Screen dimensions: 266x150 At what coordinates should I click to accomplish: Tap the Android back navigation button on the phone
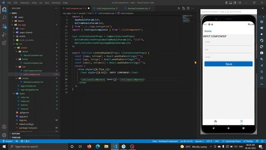213,128
